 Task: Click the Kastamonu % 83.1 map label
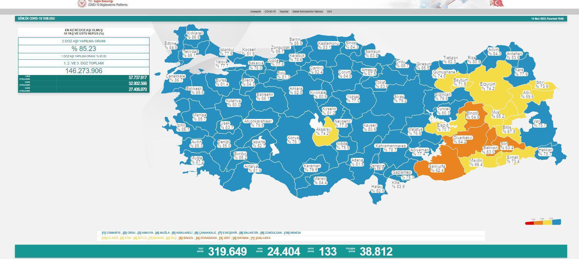[328, 45]
